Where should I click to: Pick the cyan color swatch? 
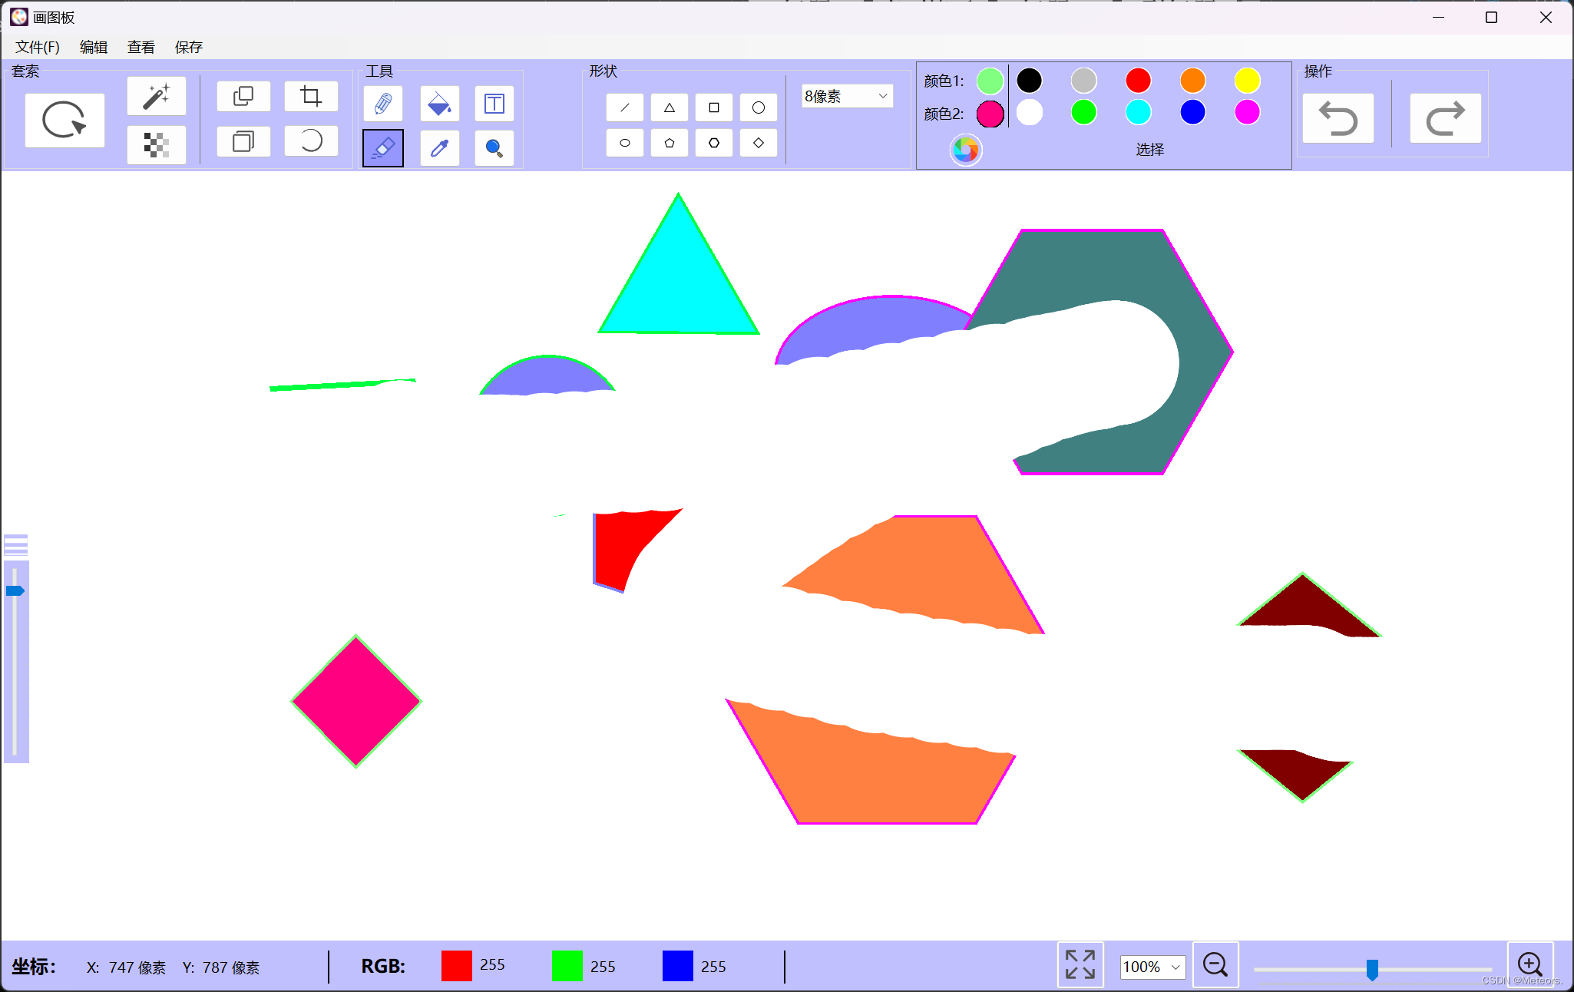coord(1138,113)
